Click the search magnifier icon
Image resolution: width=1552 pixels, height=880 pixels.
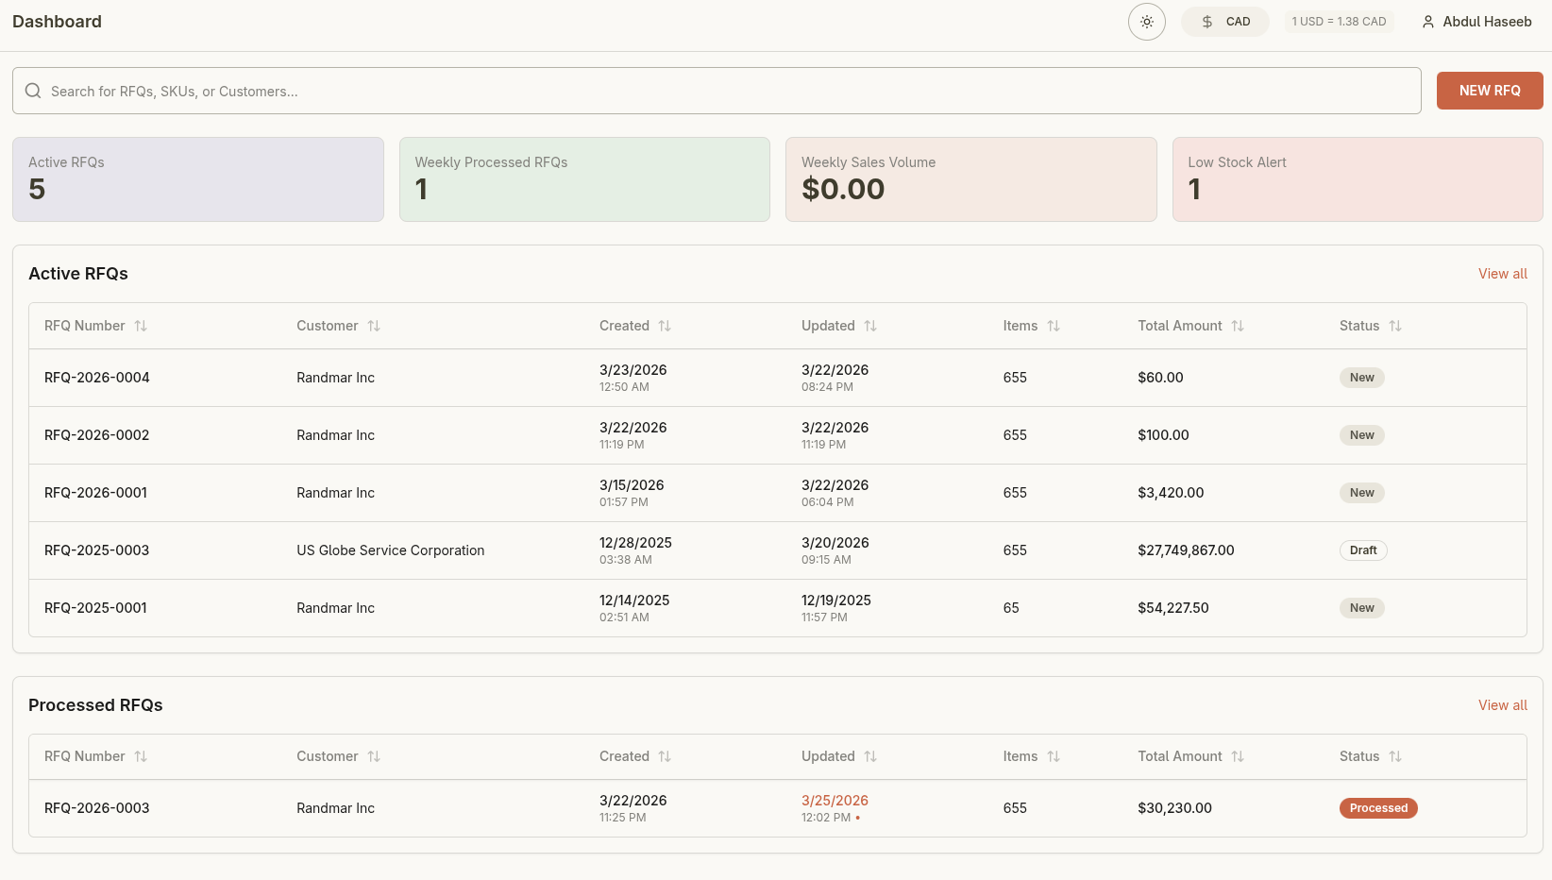(x=33, y=91)
